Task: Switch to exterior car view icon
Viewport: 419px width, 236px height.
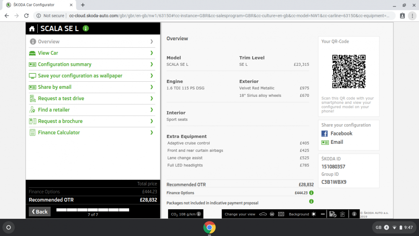Action: tap(263, 214)
